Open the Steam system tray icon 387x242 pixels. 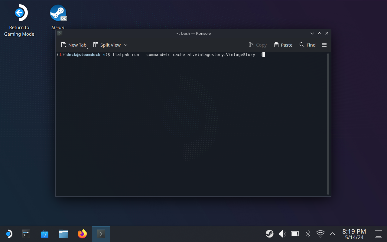pyautogui.click(x=269, y=234)
